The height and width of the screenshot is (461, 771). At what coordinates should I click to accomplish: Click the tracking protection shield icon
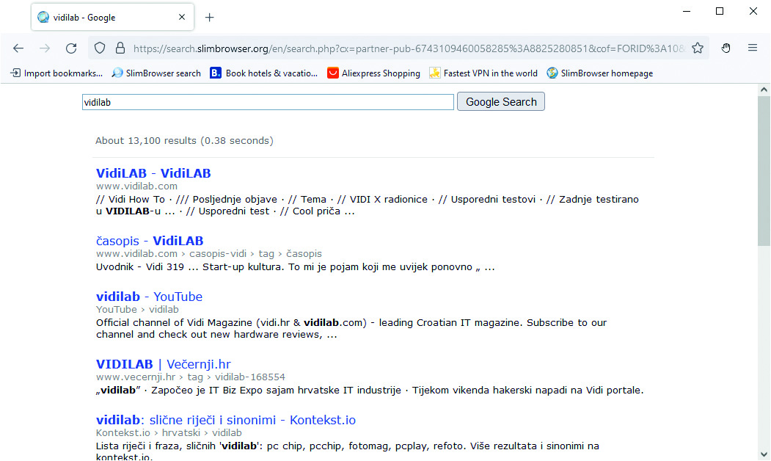100,48
